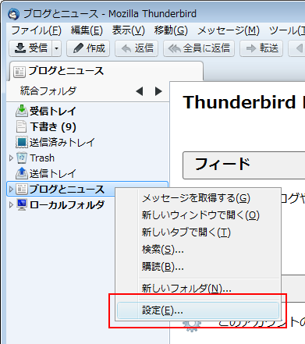Viewport: 305px width, 344px height.
Task: Select the 受信トレイ folder
Action: click(x=52, y=111)
